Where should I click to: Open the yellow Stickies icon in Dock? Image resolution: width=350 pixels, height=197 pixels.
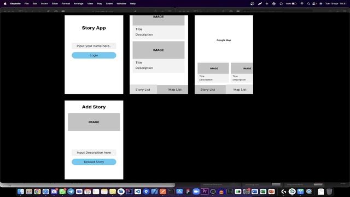coord(113,192)
